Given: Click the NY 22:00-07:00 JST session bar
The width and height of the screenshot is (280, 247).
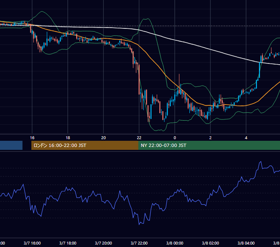Looking at the screenshot, I should point(209,145).
